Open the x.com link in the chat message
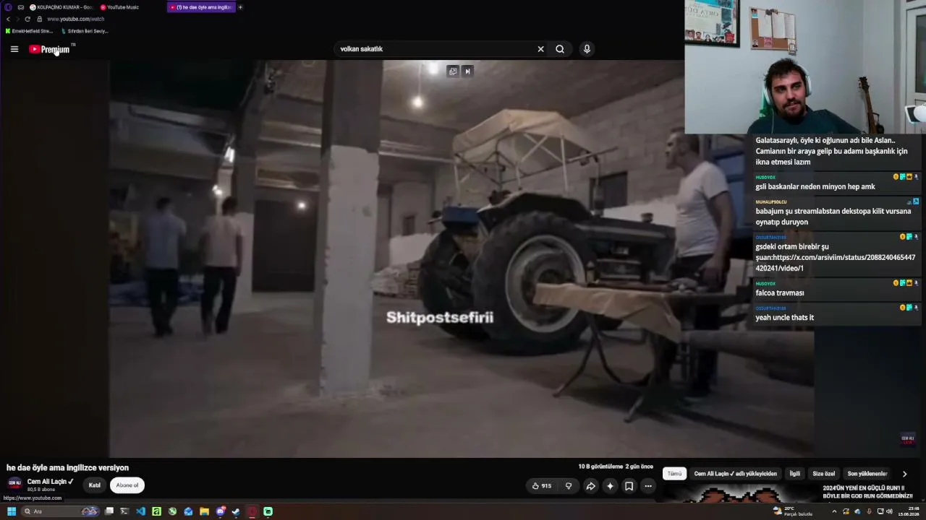926x520 pixels. pyautogui.click(x=836, y=262)
